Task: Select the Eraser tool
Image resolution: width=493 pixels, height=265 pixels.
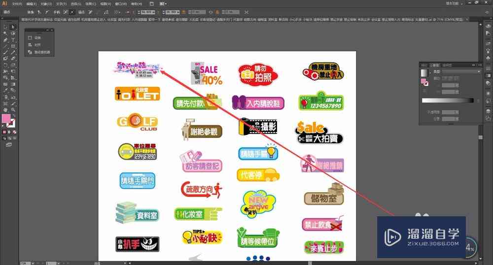Action: [13, 59]
